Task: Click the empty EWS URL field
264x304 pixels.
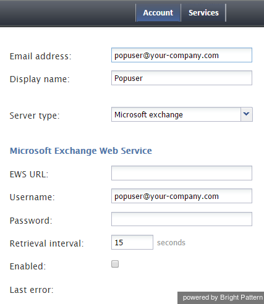Action: tap(182, 173)
